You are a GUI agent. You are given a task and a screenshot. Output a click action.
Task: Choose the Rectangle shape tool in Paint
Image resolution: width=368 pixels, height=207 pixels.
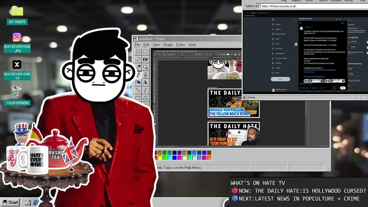[x=138, y=98]
